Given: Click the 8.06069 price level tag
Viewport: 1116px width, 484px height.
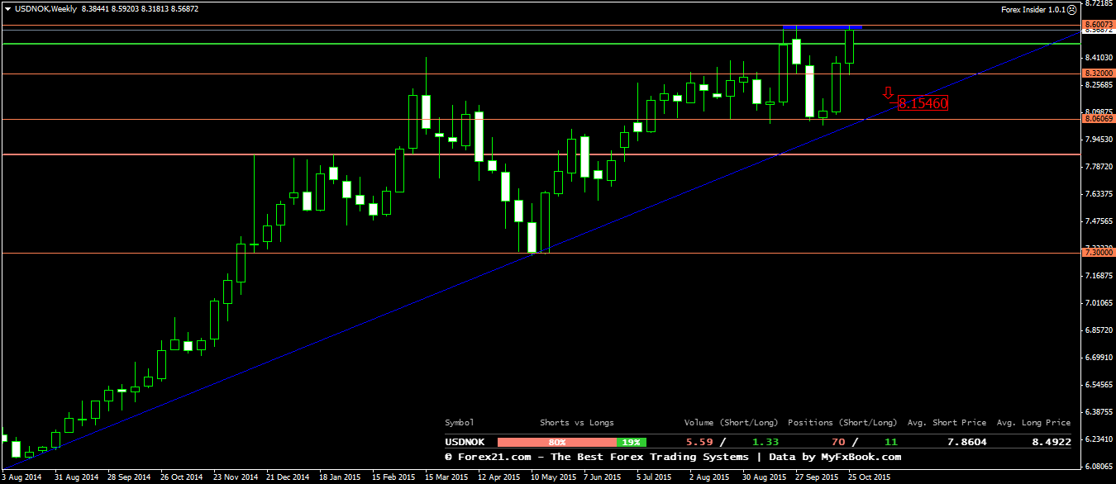Looking at the screenshot, I should 1099,119.
